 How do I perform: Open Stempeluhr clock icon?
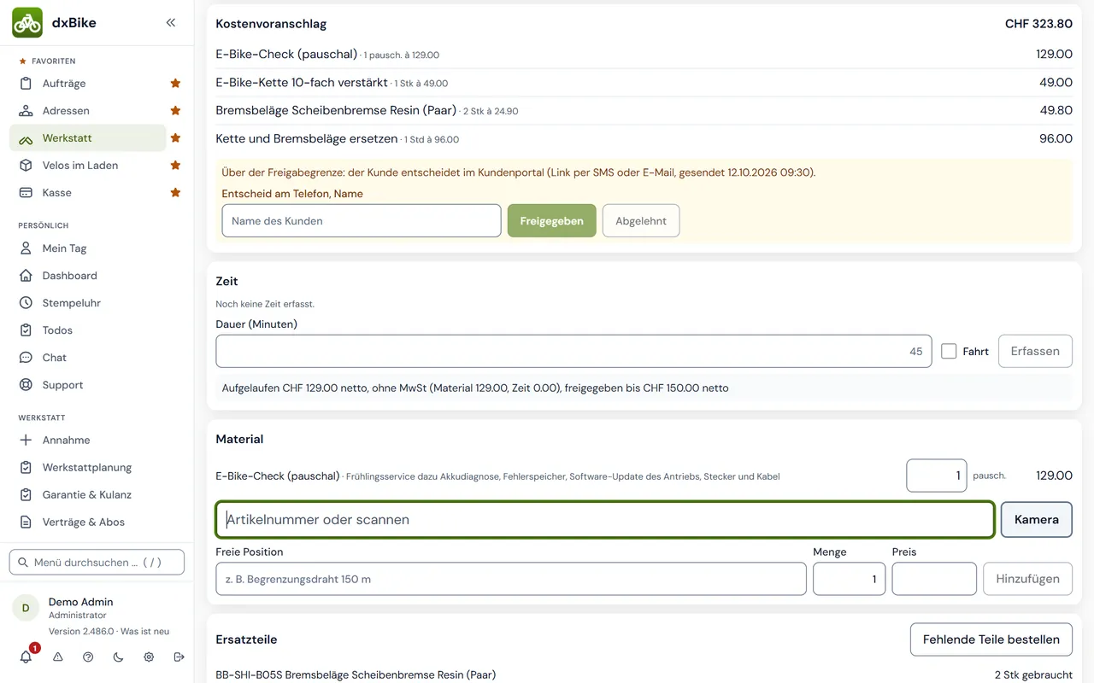click(26, 303)
